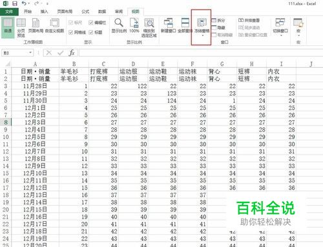
Task: Click the 100% zoom icon
Action: point(134,25)
